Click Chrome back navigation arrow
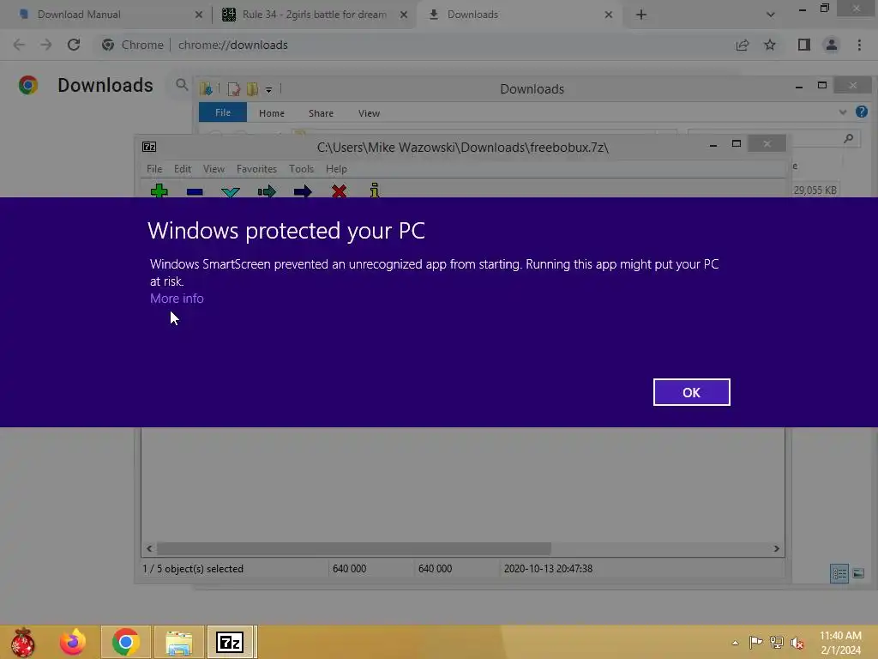 click(x=19, y=45)
